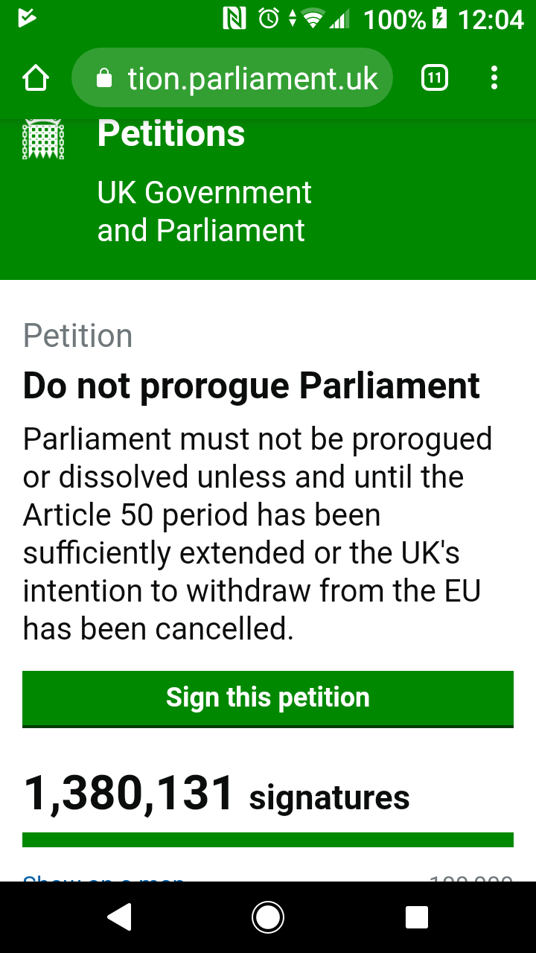Tap the Android recent apps square
Image resolution: width=536 pixels, height=953 pixels.
(x=417, y=917)
